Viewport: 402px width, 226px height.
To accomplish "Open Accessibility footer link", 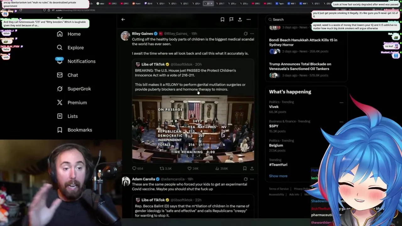I will 276,195.
